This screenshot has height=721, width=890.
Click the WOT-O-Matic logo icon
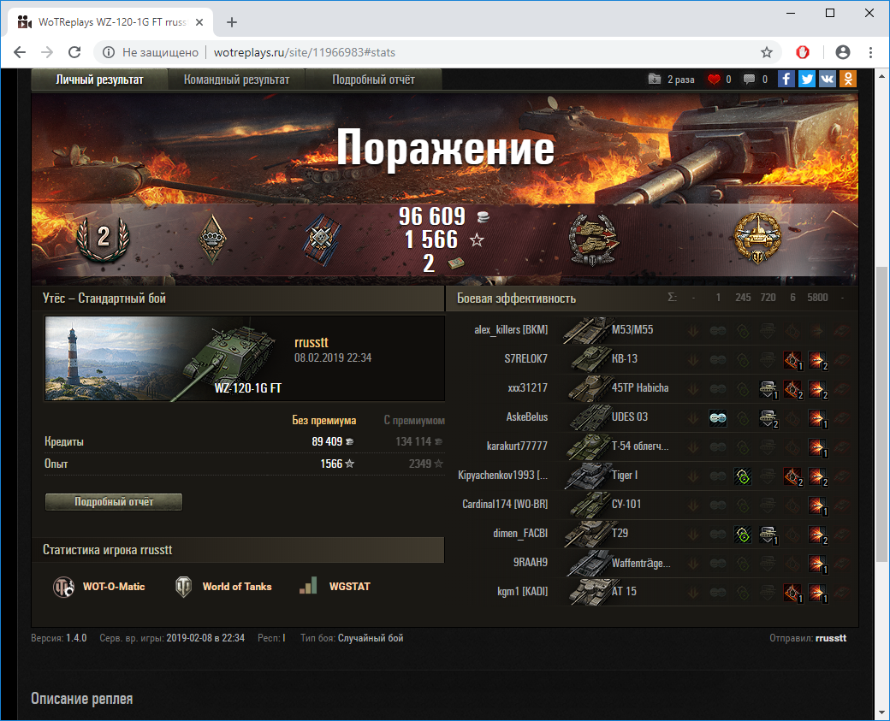tap(63, 587)
